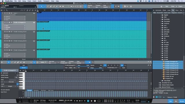Viewport: 185px width, 104px height.
Task: Toggle loop in browser preview player
Action: pos(160,97)
